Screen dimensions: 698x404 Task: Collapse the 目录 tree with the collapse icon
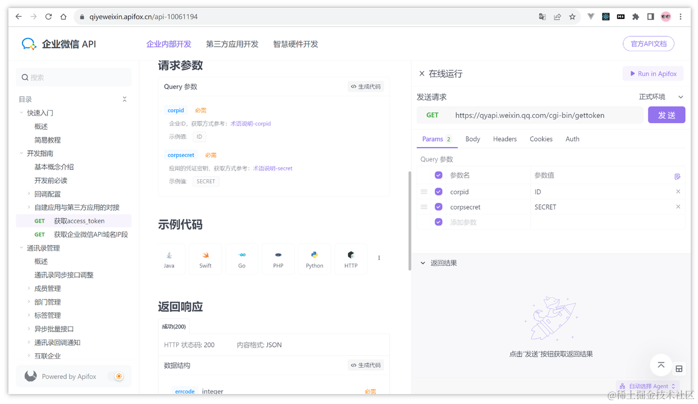coord(124,99)
